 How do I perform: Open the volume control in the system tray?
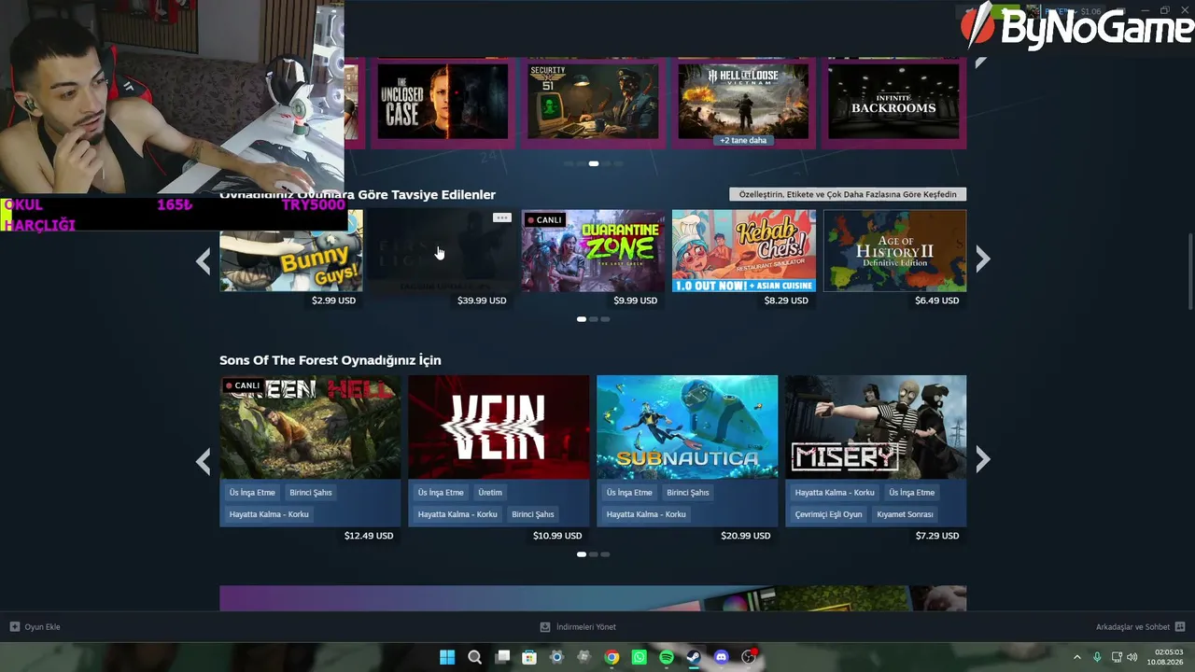1133,657
